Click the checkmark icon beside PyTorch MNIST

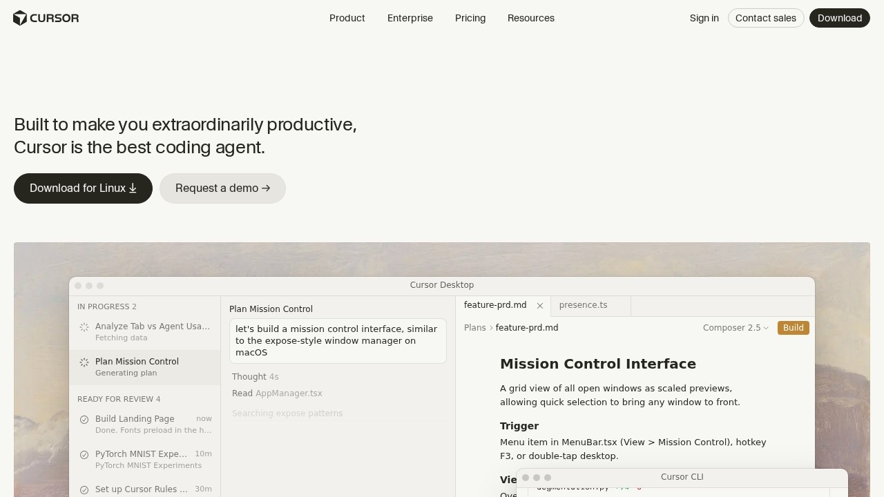tap(84, 455)
